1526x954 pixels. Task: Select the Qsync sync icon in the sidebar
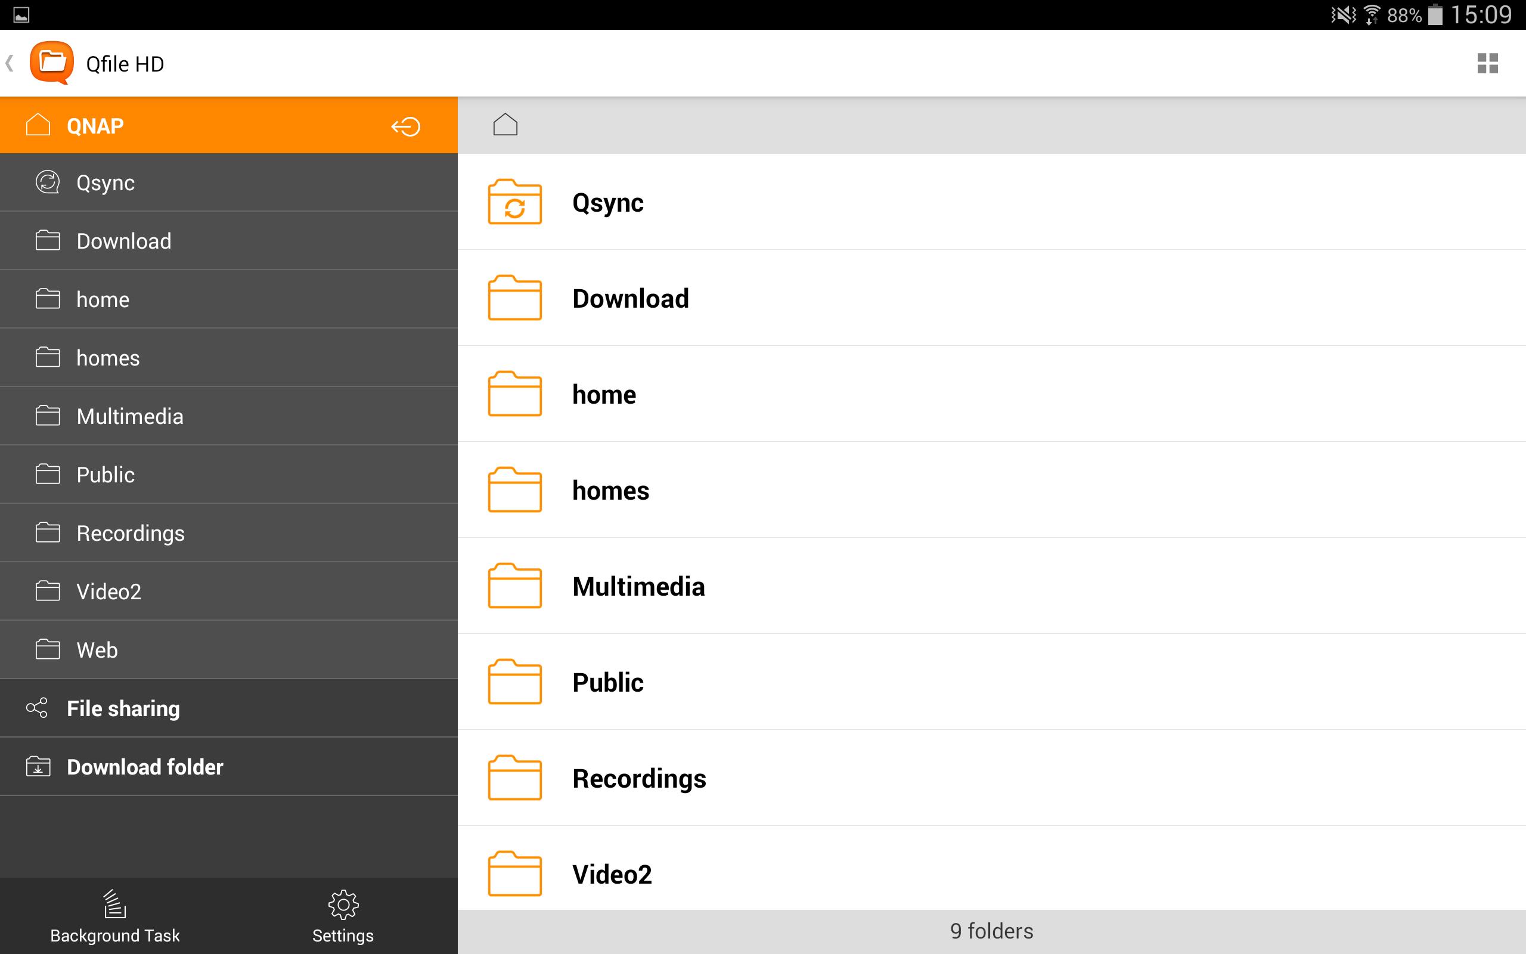[x=46, y=182]
